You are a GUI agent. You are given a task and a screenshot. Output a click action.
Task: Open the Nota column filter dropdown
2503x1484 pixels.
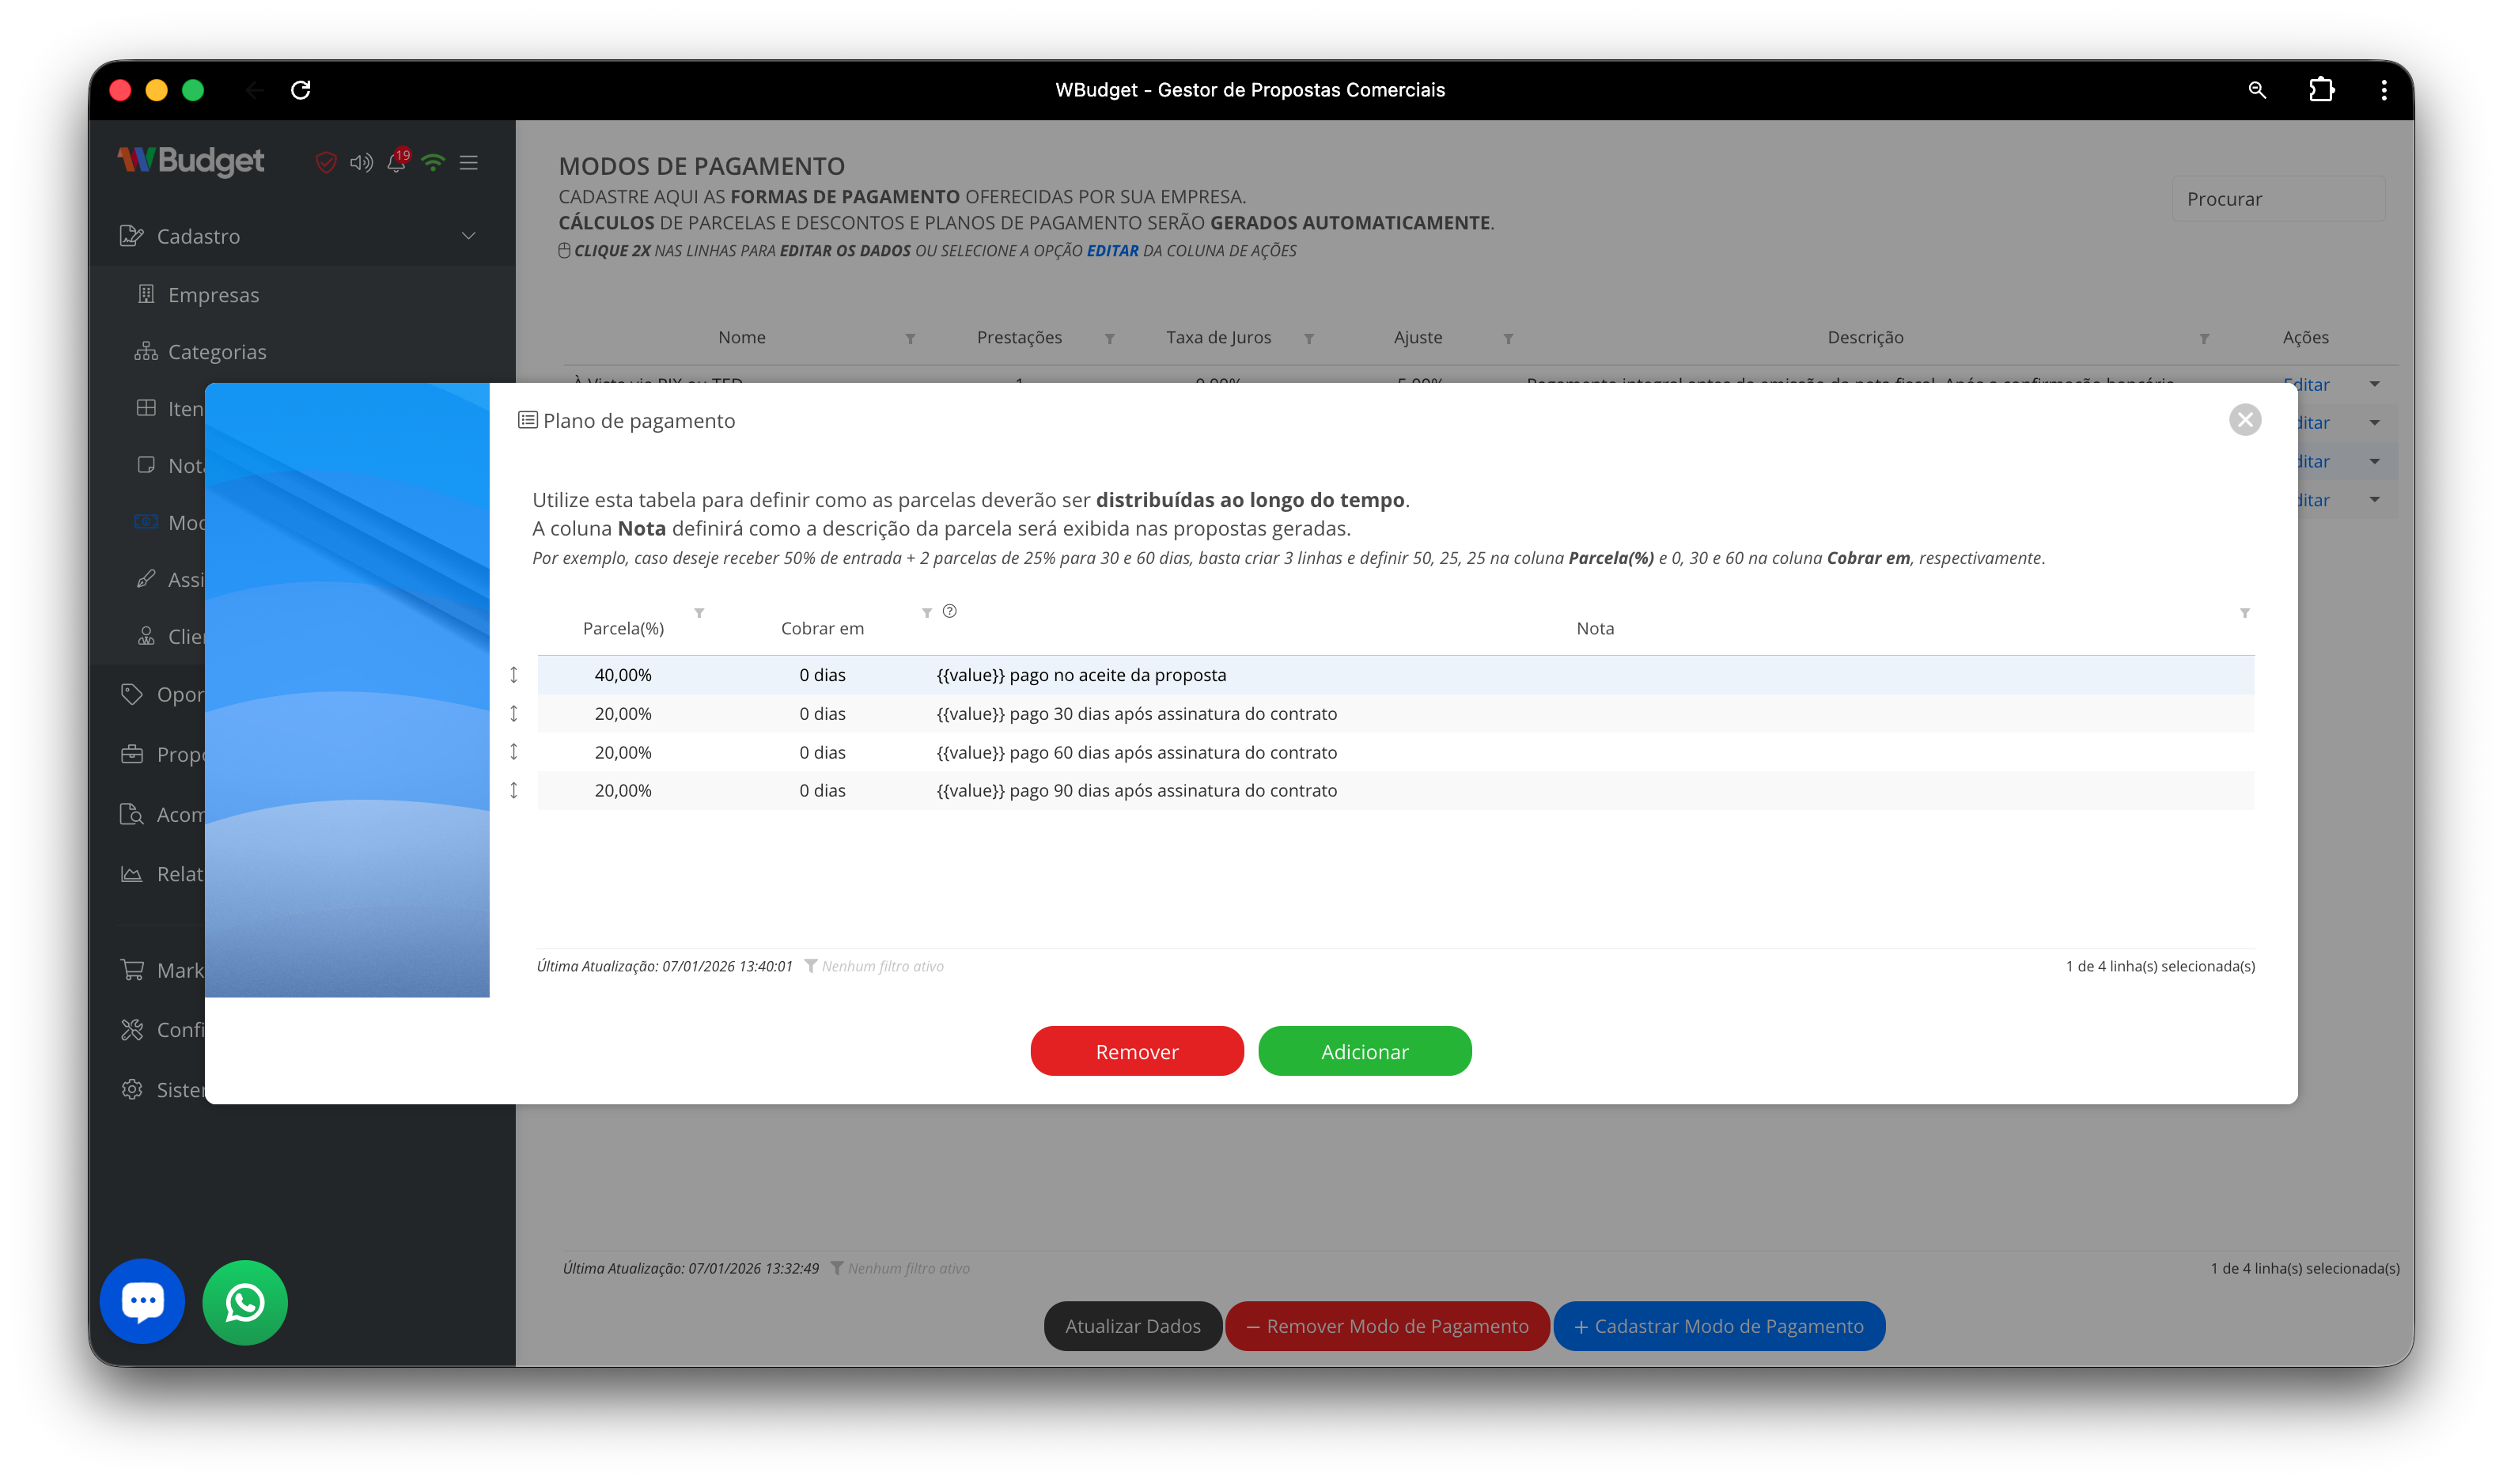click(x=2245, y=613)
